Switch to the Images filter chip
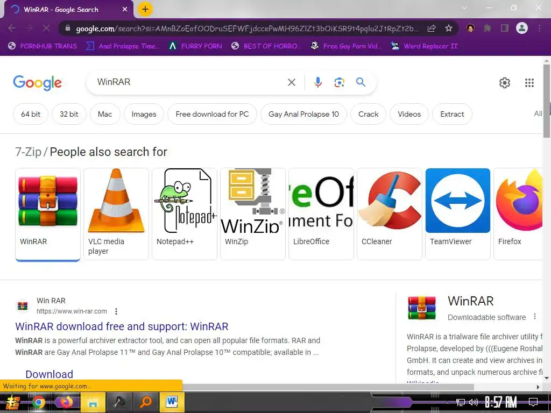The width and height of the screenshot is (551, 413). 144,114
